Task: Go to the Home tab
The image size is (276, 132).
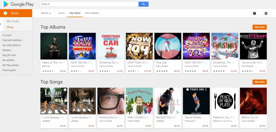Action: pyautogui.click(x=61, y=13)
